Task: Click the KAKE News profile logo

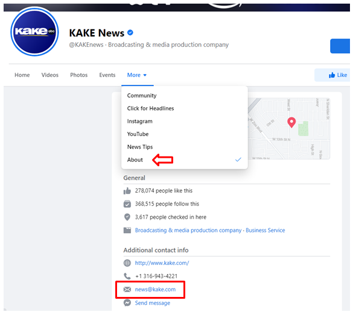Action: [x=34, y=31]
